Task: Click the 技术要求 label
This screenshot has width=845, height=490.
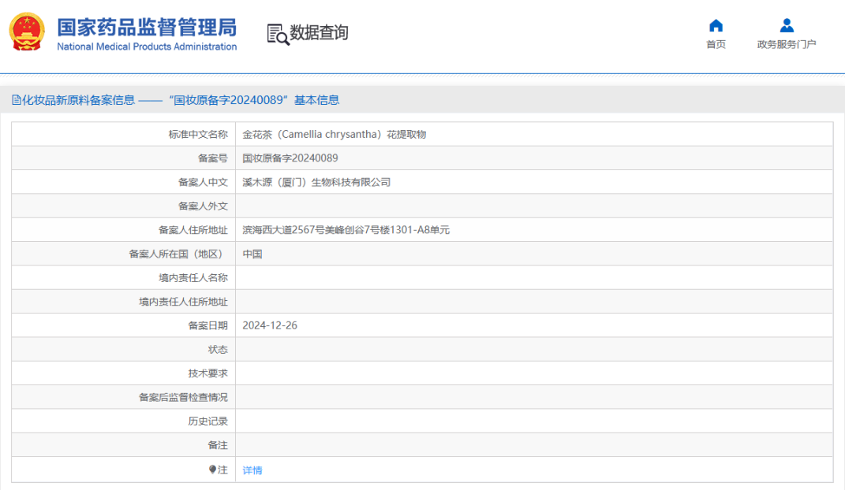Action: (x=208, y=373)
